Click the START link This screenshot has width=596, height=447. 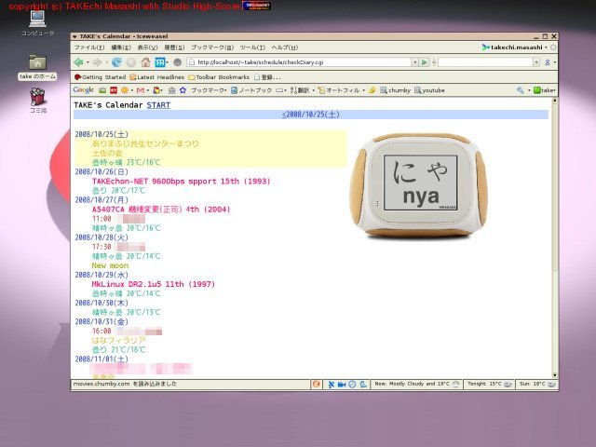(x=158, y=105)
